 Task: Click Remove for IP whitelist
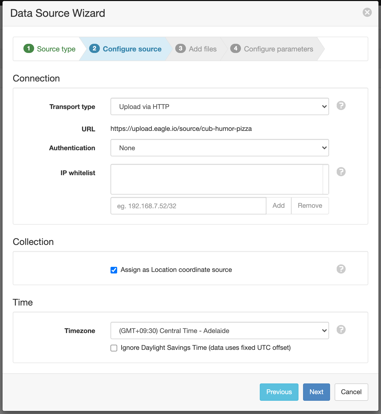point(310,206)
